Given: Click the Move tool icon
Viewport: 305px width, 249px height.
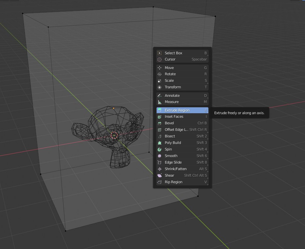Looking at the screenshot, I should [x=160, y=68].
